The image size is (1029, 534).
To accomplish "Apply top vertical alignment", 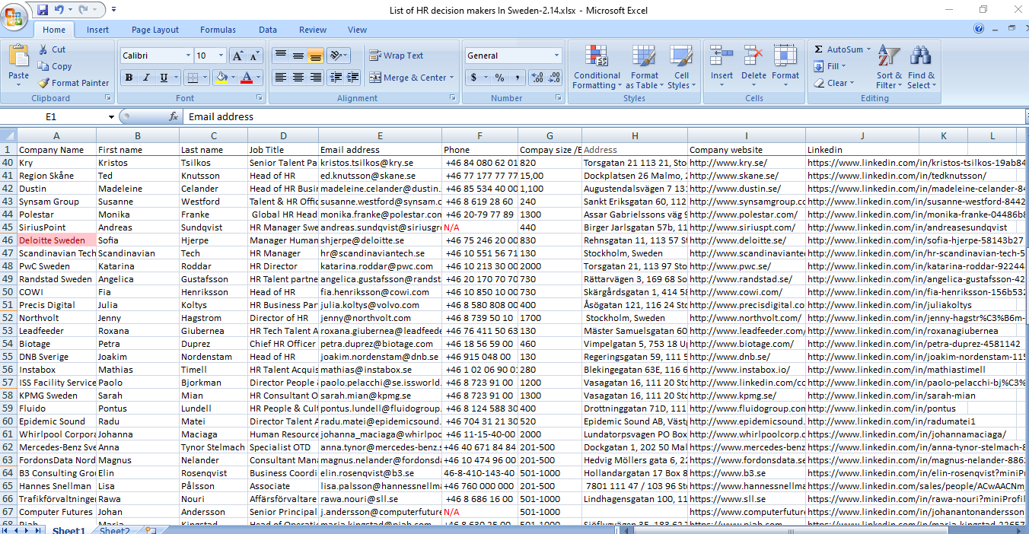I will point(281,56).
